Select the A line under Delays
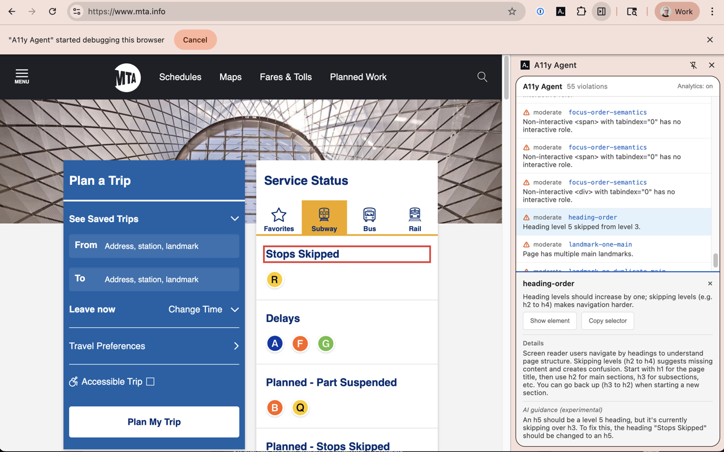This screenshot has height=452, width=724. [x=275, y=344]
